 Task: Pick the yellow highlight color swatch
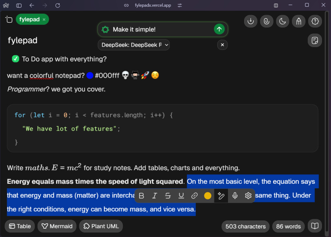(x=208, y=196)
